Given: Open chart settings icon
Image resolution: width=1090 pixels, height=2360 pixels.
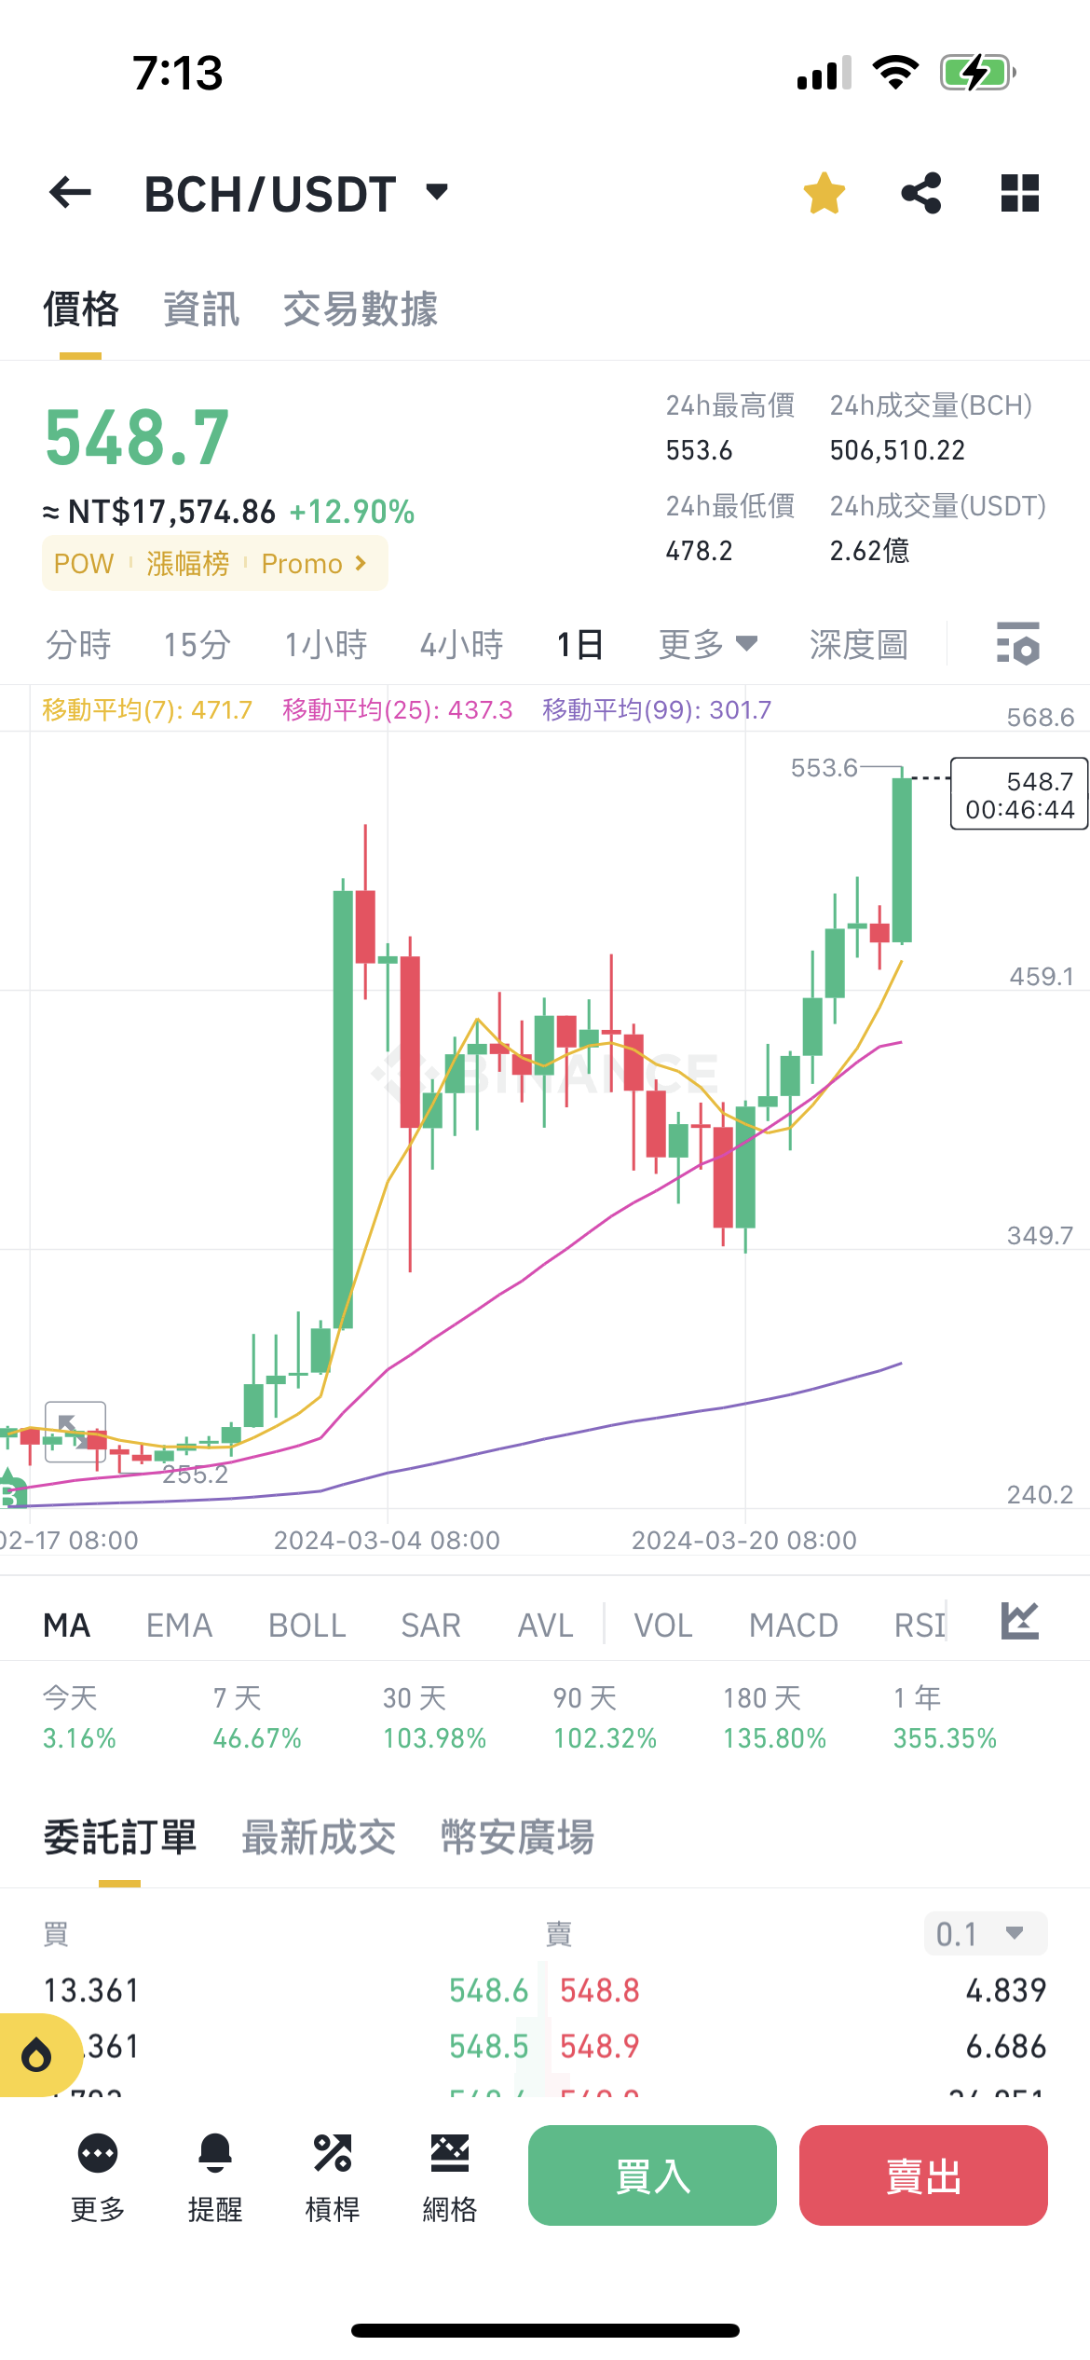Looking at the screenshot, I should (1018, 643).
